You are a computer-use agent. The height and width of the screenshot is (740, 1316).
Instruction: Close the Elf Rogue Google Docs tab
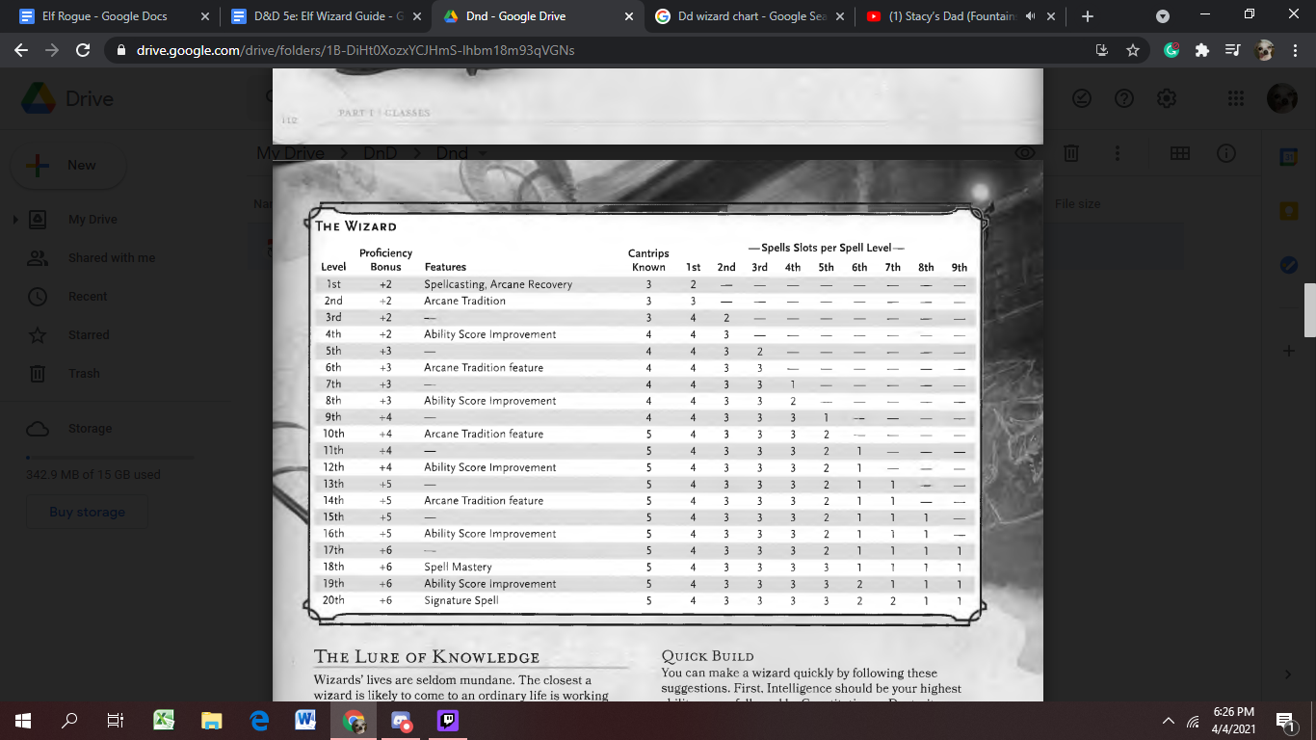pyautogui.click(x=204, y=16)
